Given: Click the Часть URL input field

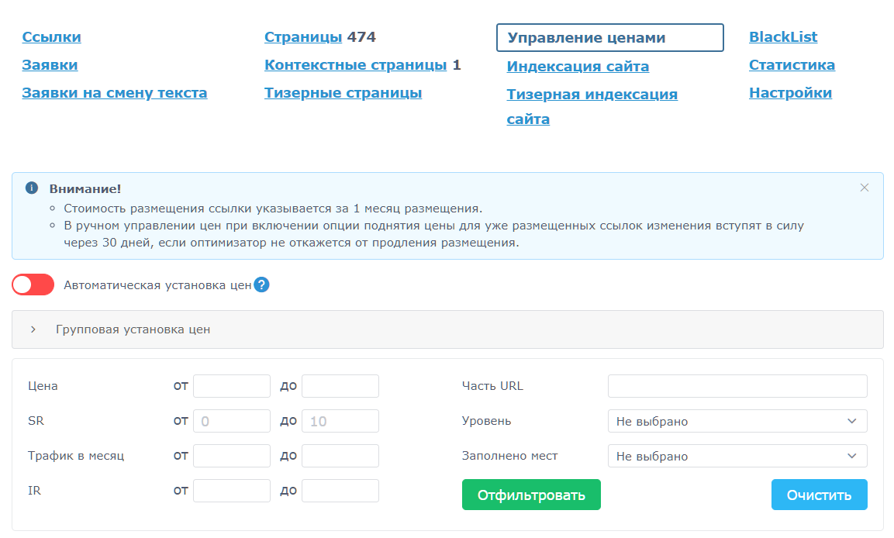Looking at the screenshot, I should tap(737, 386).
